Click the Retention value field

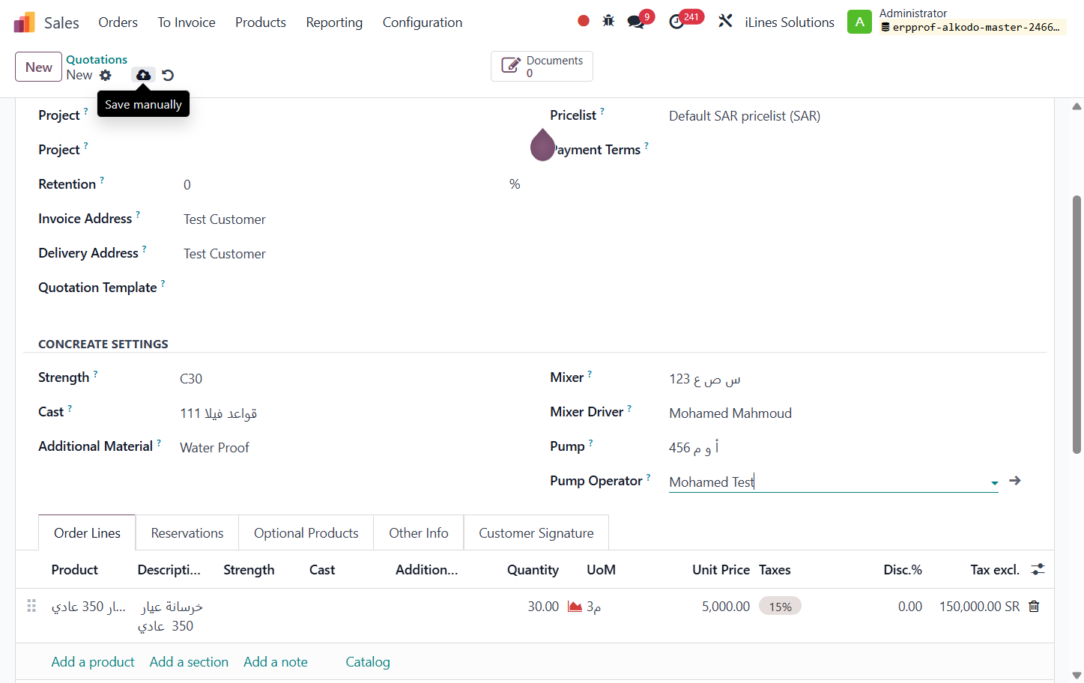(x=345, y=185)
